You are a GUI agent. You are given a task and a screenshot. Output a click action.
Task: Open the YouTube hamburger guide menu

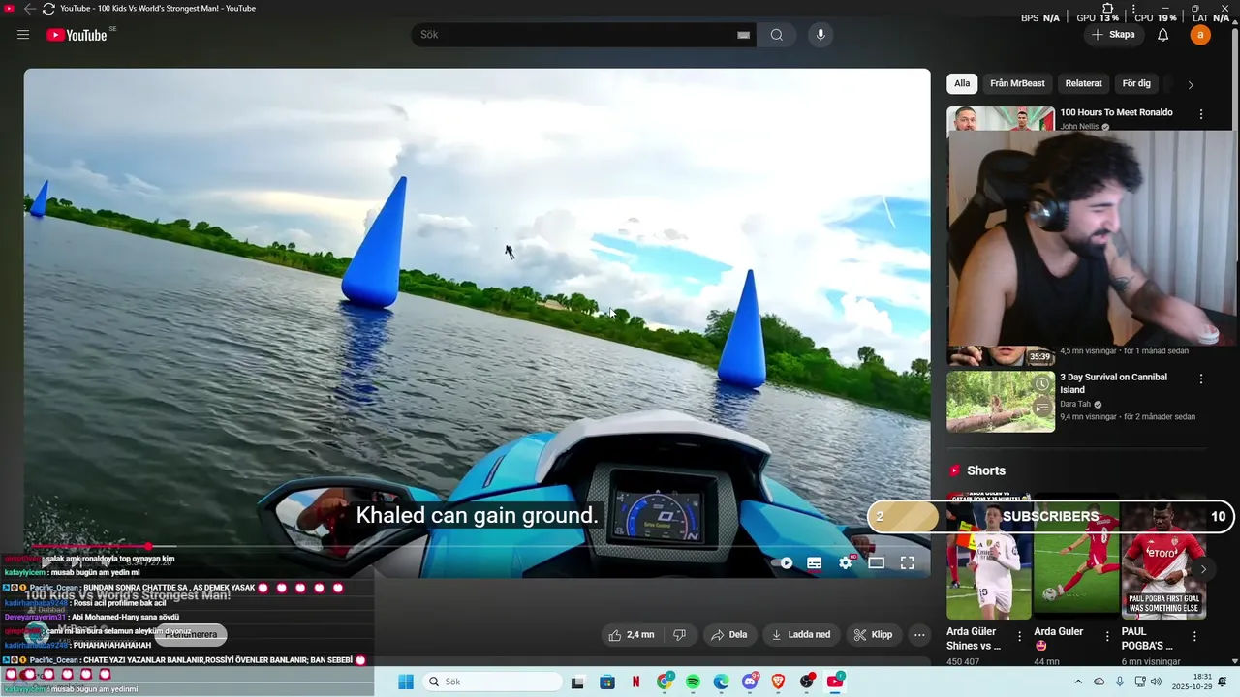coord(23,35)
